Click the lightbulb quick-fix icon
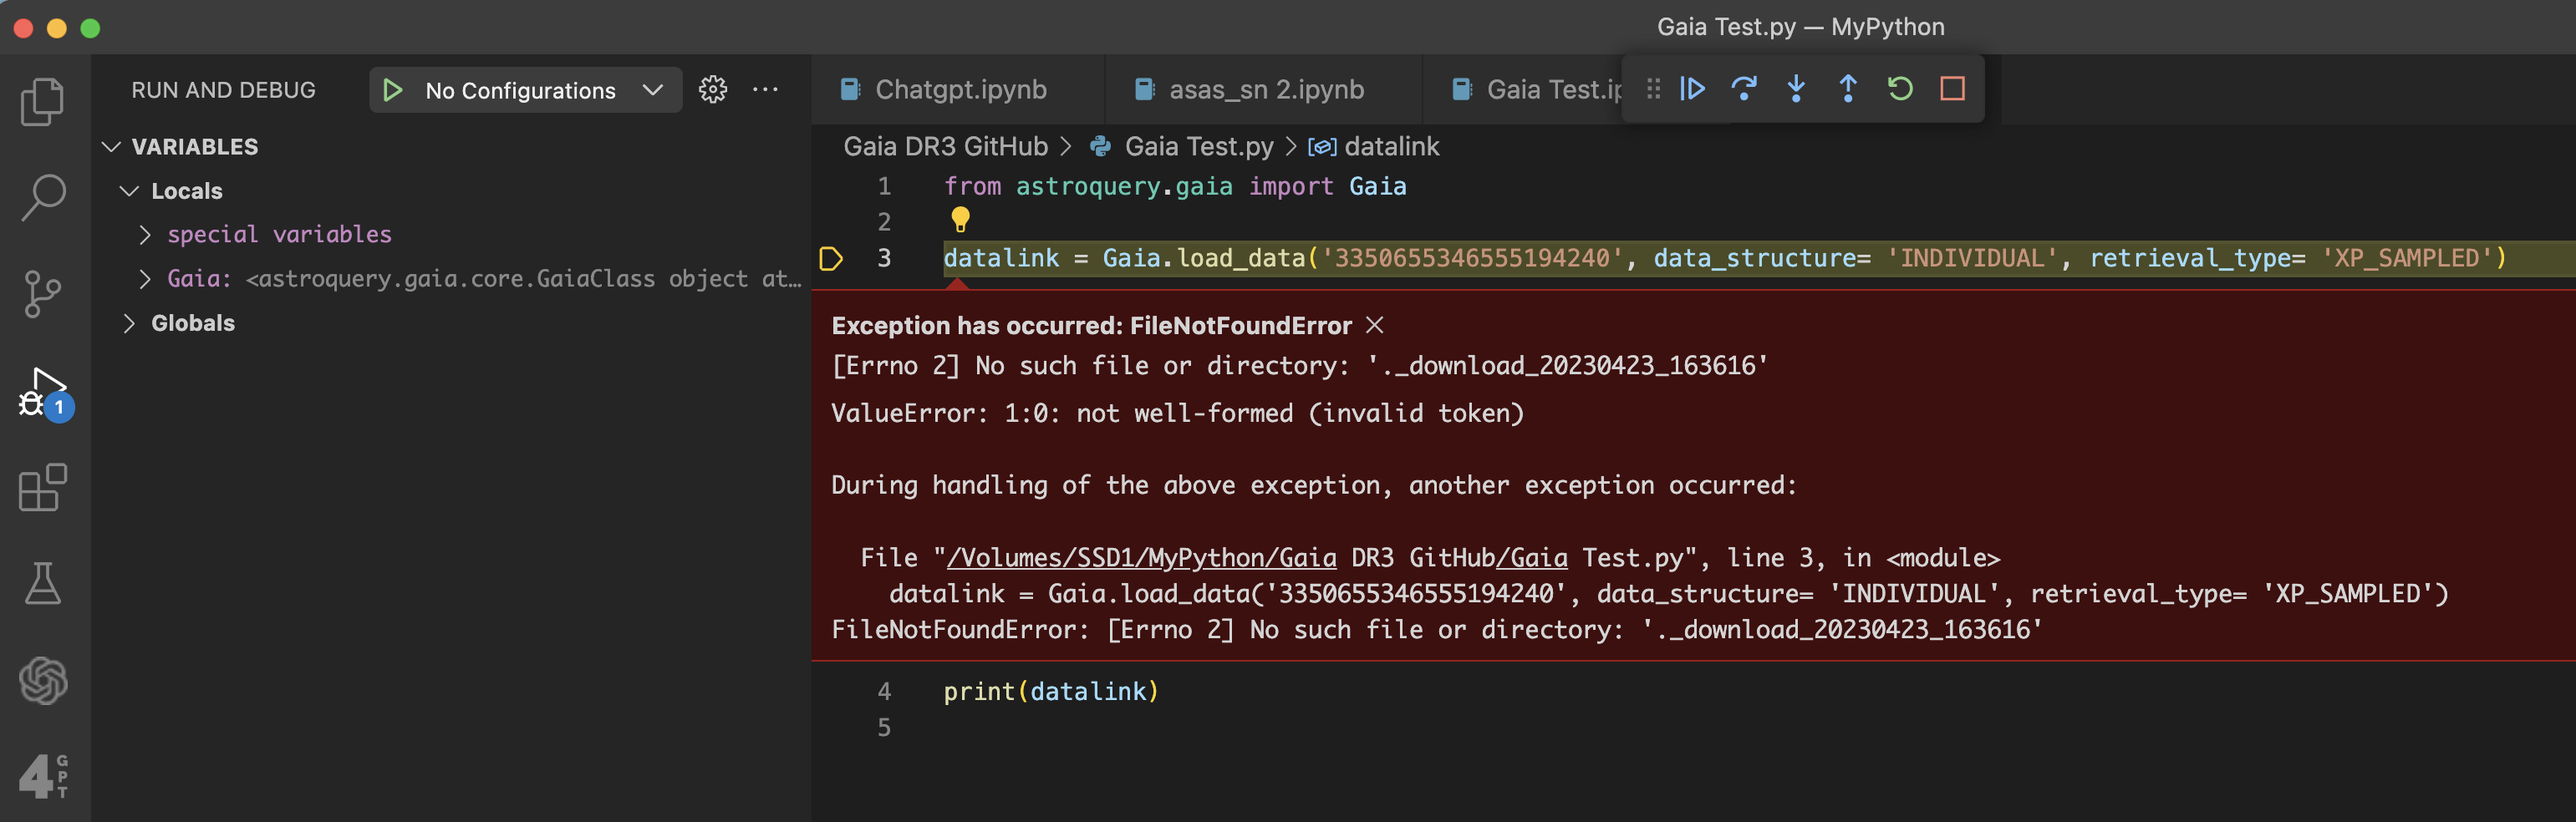 coord(960,219)
